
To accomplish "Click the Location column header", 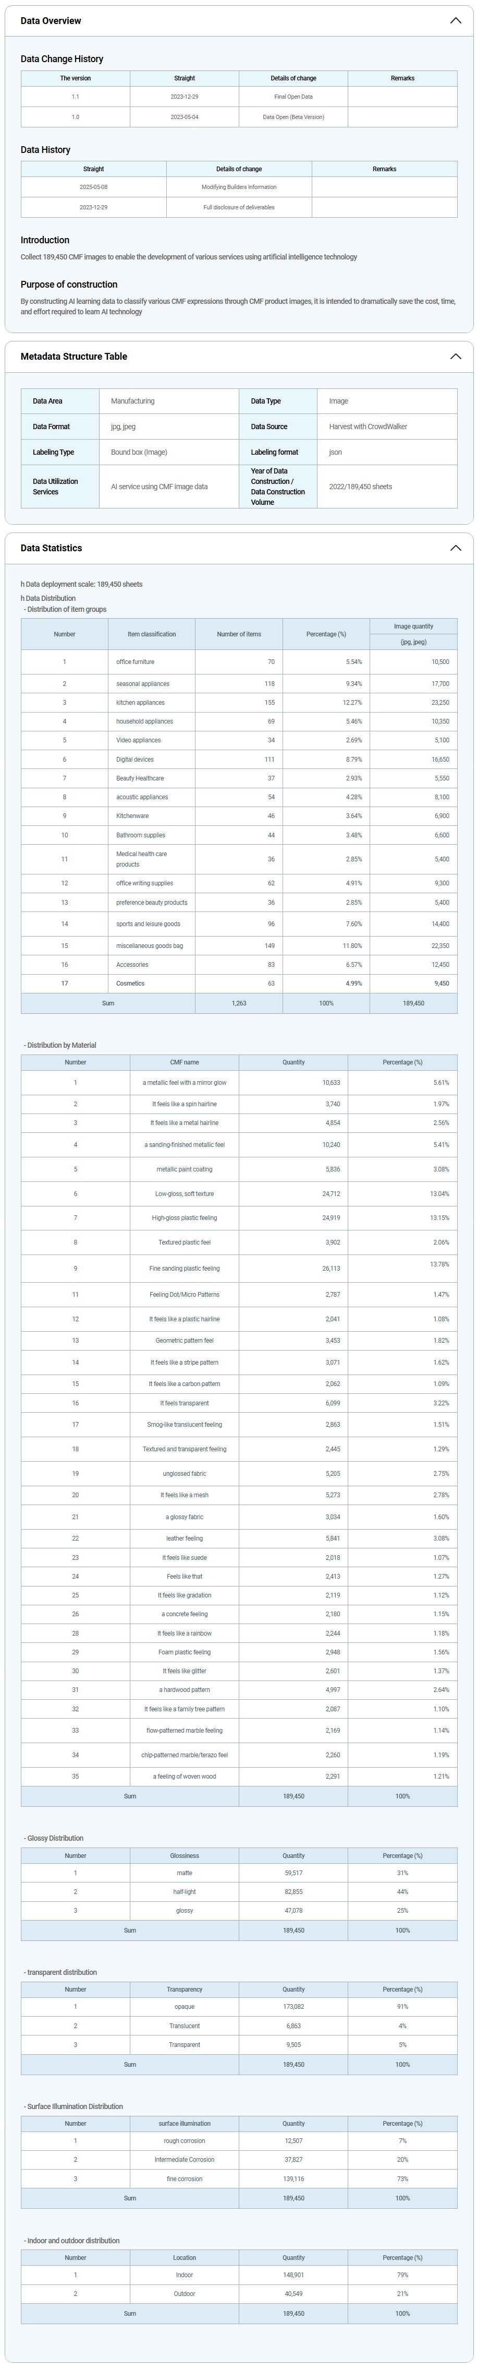I will (185, 2257).
